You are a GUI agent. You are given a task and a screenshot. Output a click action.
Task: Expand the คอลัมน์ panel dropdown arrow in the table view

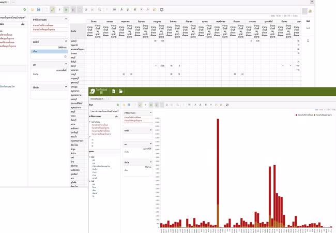click(66, 40)
